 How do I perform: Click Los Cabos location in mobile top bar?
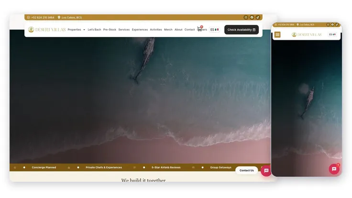pyautogui.click(x=306, y=25)
